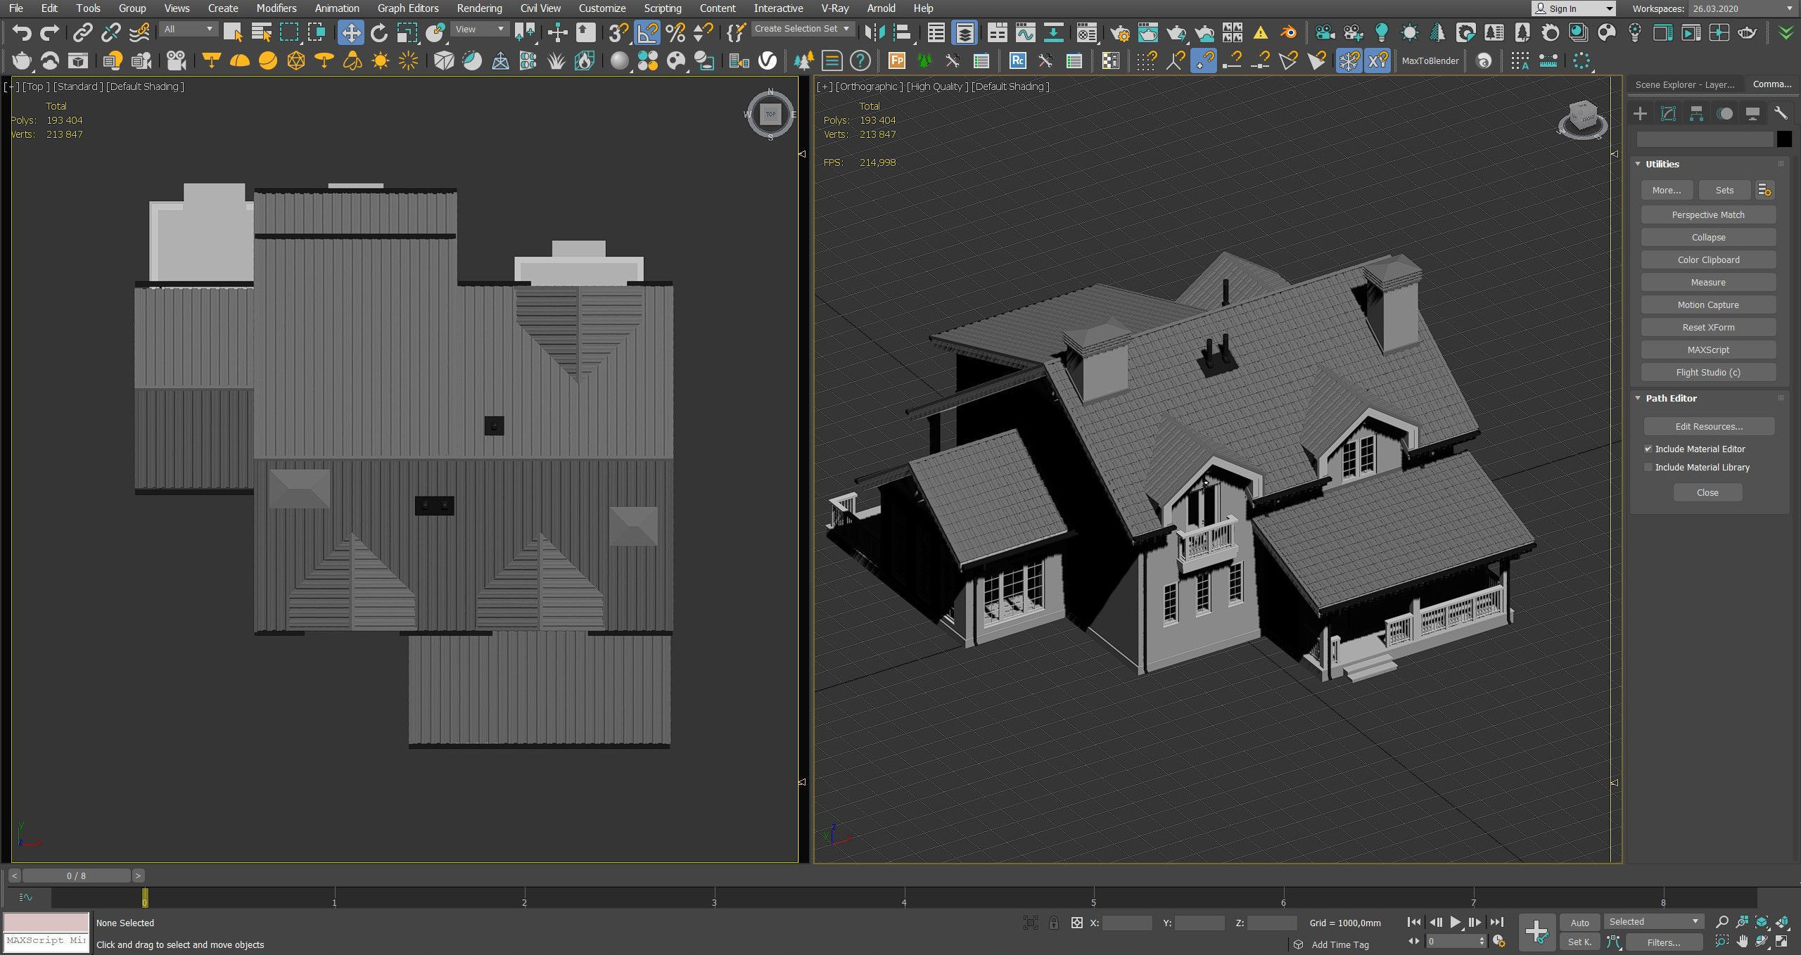Click the Edit Resources button
This screenshot has width=1801, height=955.
(1708, 426)
